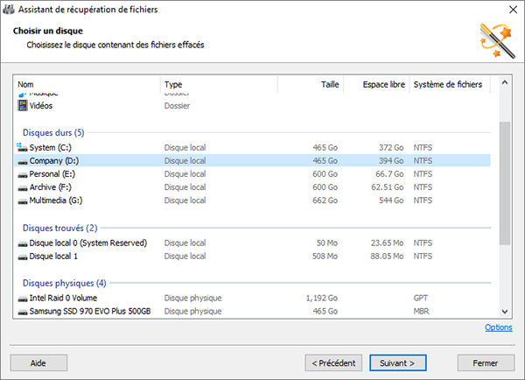Collapse the Disques durs (5) group
This screenshot has height=380, width=525.
(x=53, y=133)
